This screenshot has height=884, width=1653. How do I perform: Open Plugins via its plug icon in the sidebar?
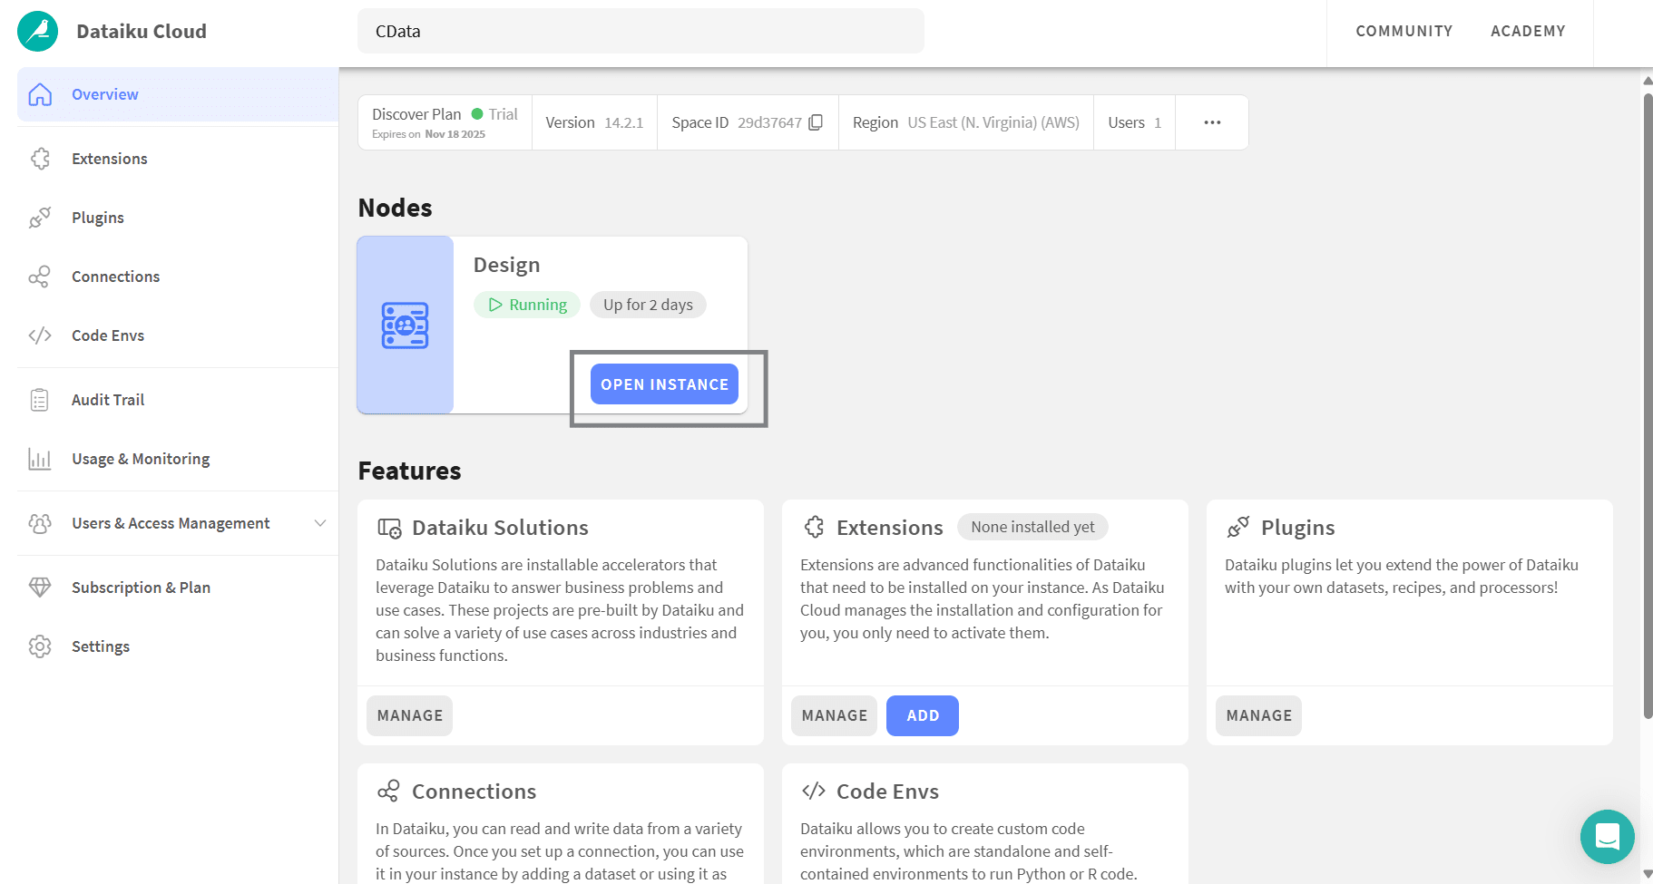[x=40, y=218]
